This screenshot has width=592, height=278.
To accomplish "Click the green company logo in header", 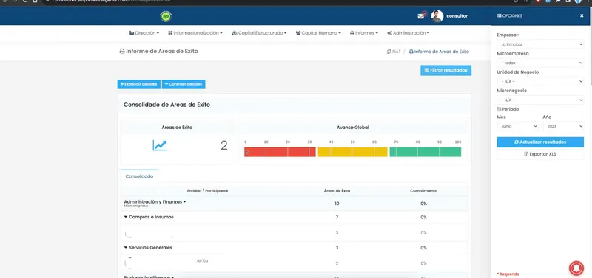I will click(166, 16).
